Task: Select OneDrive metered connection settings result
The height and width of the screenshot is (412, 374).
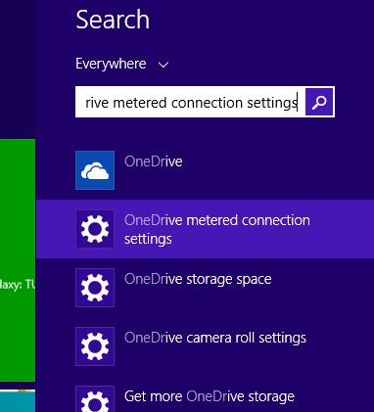Action: pyautogui.click(x=205, y=229)
